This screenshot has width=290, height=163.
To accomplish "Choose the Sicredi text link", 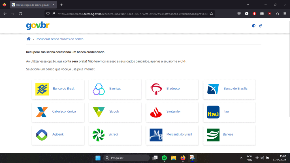I will pyautogui.click(x=113, y=134).
